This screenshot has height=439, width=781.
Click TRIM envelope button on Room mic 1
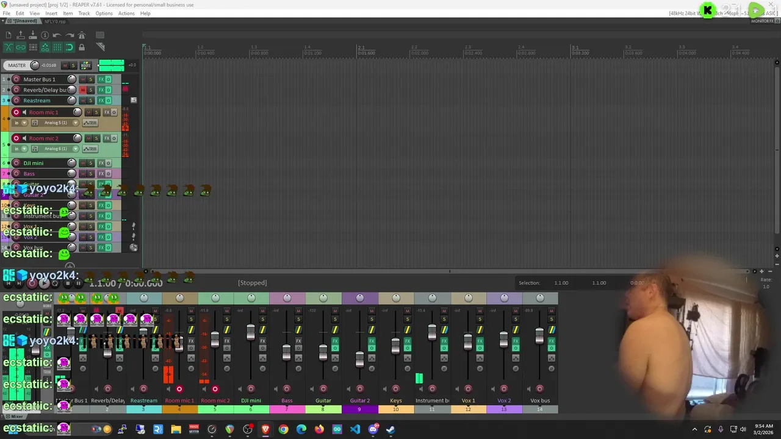pos(90,123)
